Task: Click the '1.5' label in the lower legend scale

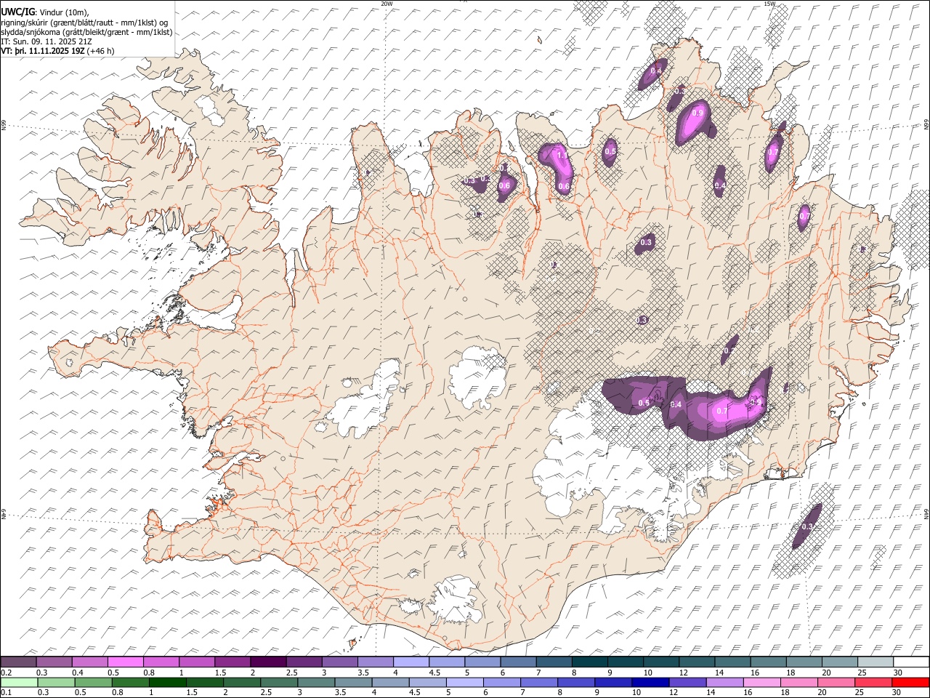Action: coord(193,692)
